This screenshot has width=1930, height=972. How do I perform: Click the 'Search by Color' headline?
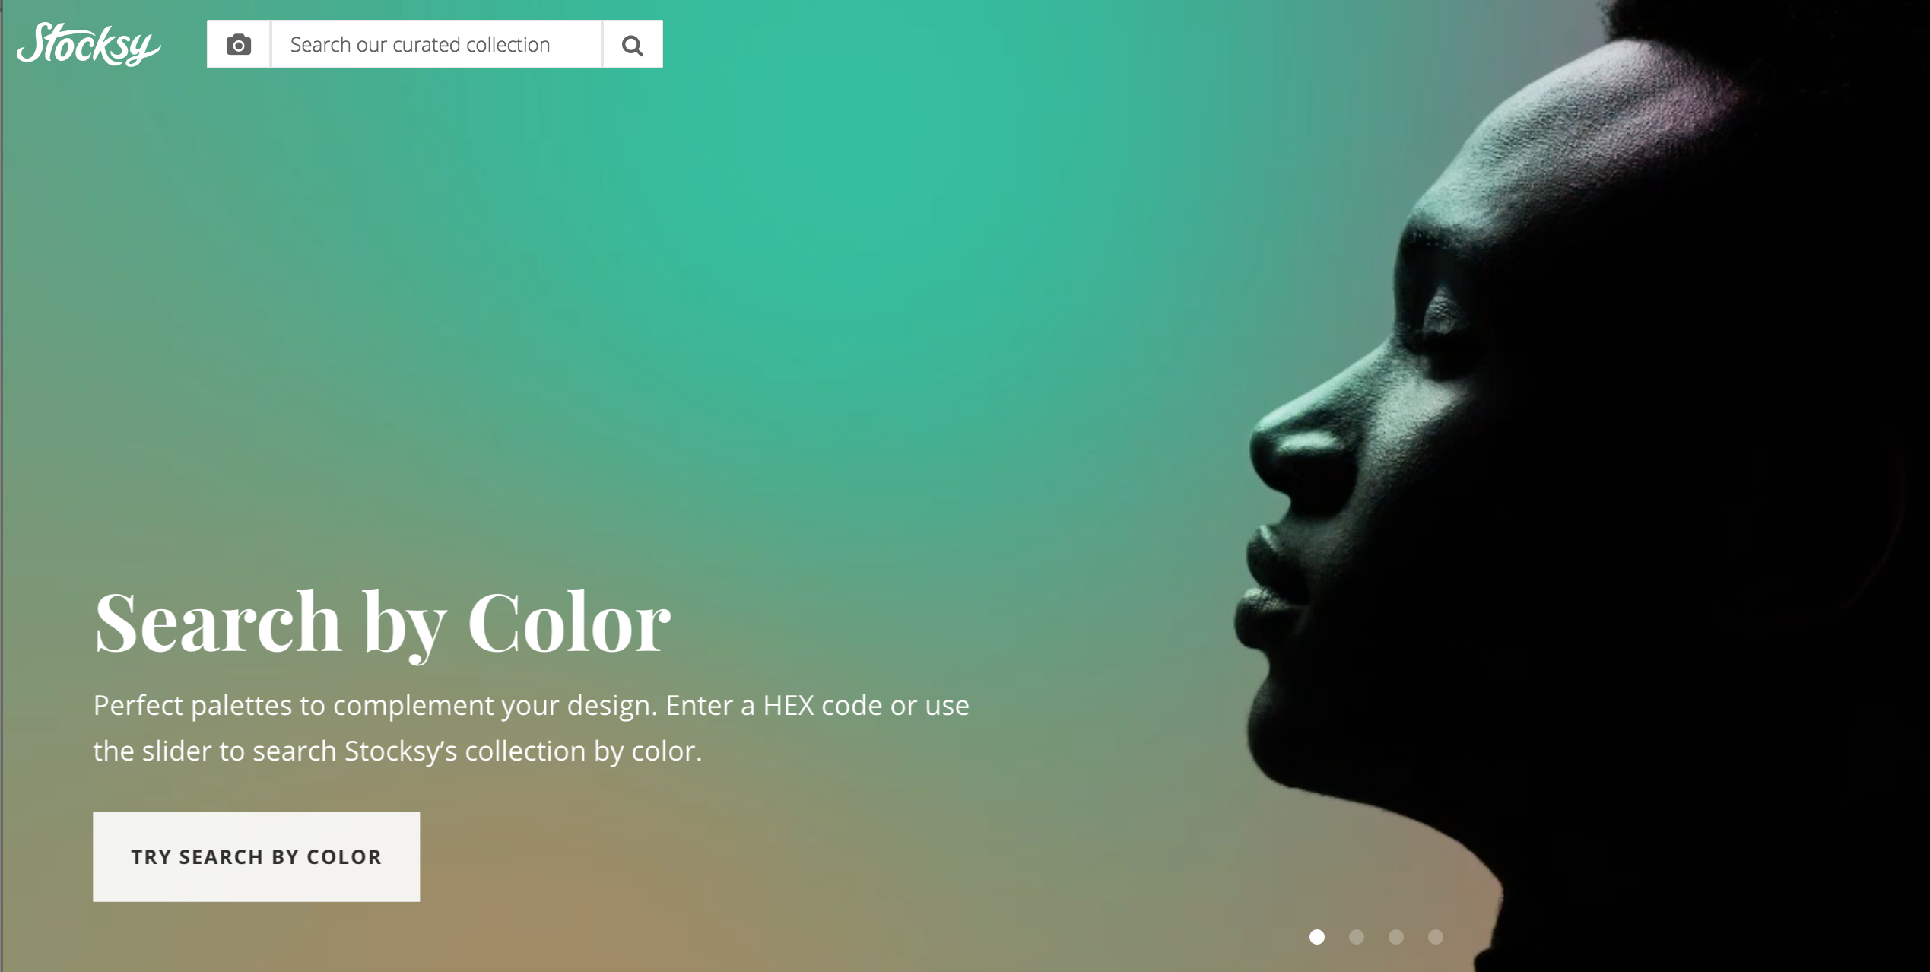tap(383, 623)
